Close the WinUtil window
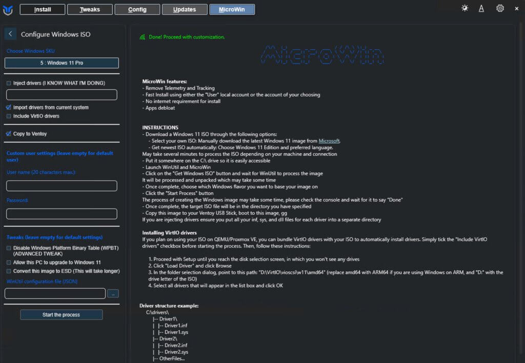This screenshot has width=525, height=363. (x=517, y=9)
